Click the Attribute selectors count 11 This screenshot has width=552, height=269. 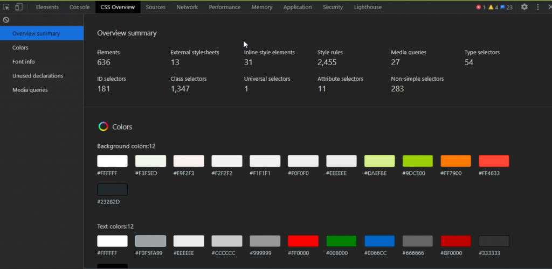point(322,89)
